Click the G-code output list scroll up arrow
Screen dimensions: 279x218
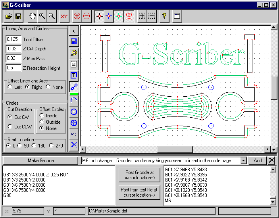point(273,169)
